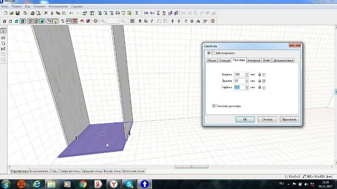Select the arrow pointer tool in left sidebar

point(3,30)
